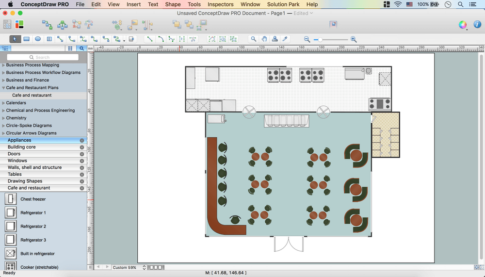Image resolution: width=485 pixels, height=277 pixels.
Task: Toggle library search mode button
Action: click(x=81, y=48)
